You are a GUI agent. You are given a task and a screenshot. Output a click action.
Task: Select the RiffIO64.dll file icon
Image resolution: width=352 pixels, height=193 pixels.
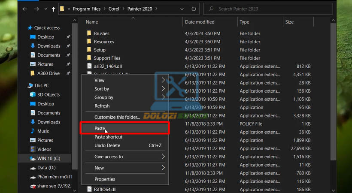pos(89,189)
